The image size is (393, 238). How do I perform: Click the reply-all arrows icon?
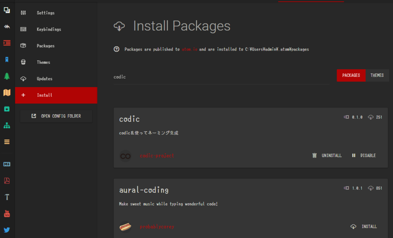(x=7, y=26)
